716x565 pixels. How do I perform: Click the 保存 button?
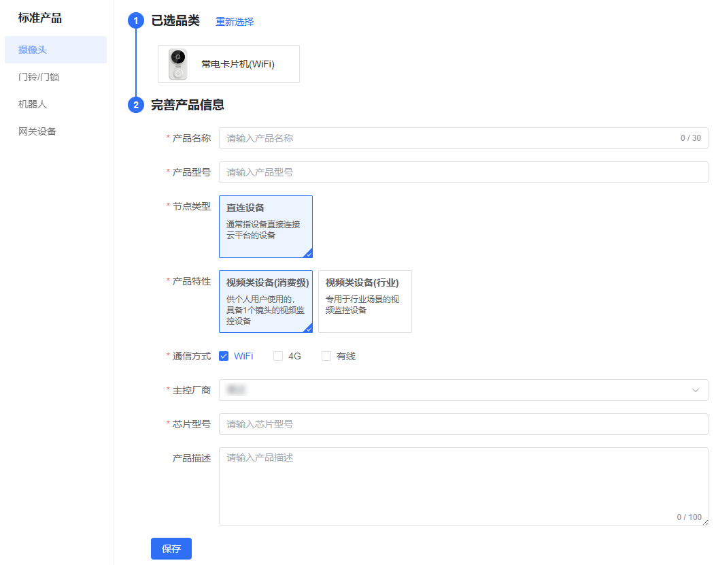[171, 549]
